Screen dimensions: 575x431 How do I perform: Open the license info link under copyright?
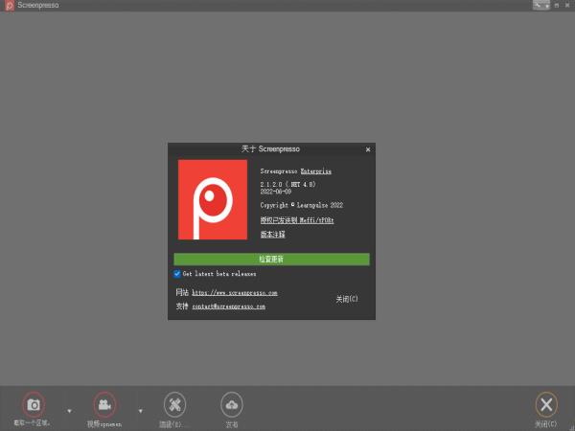pyautogui.click(x=297, y=220)
